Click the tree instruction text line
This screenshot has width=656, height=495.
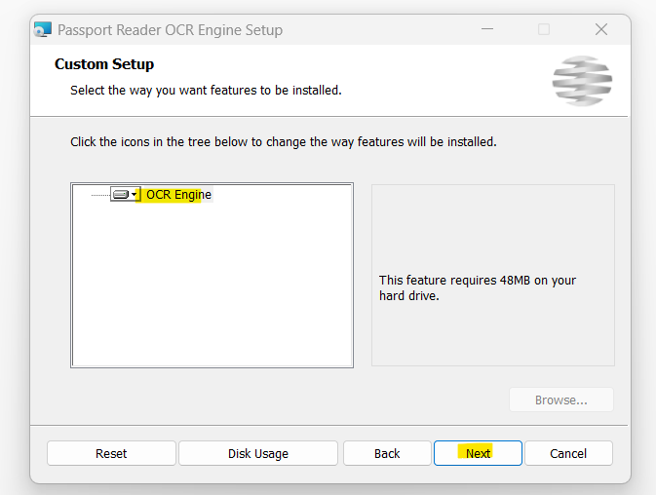(x=284, y=141)
